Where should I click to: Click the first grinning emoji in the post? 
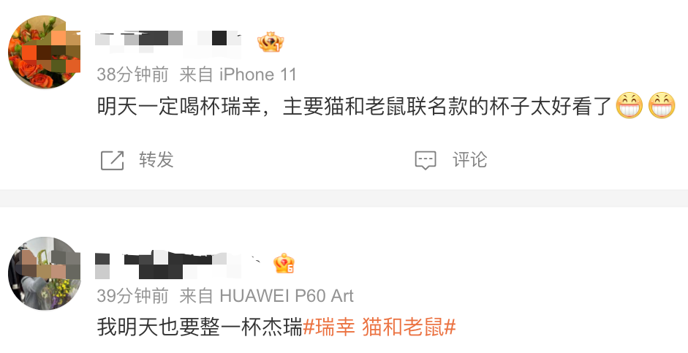(x=630, y=106)
